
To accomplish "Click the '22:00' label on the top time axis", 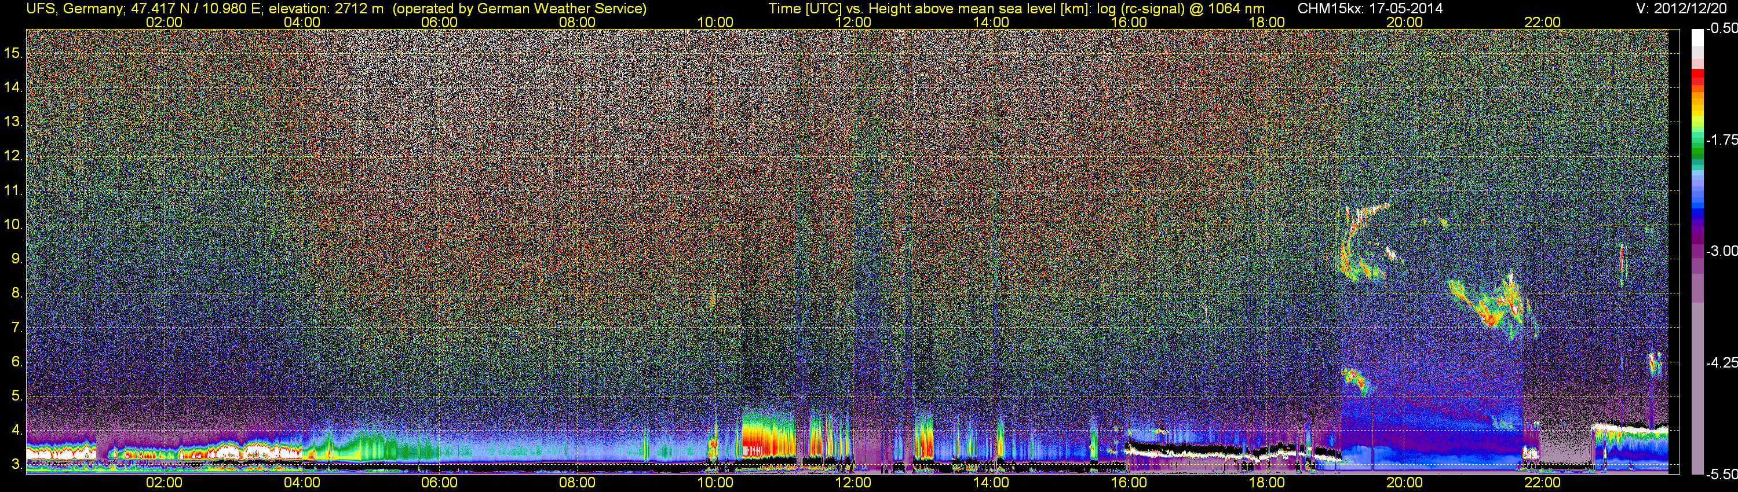I will click(x=1542, y=22).
